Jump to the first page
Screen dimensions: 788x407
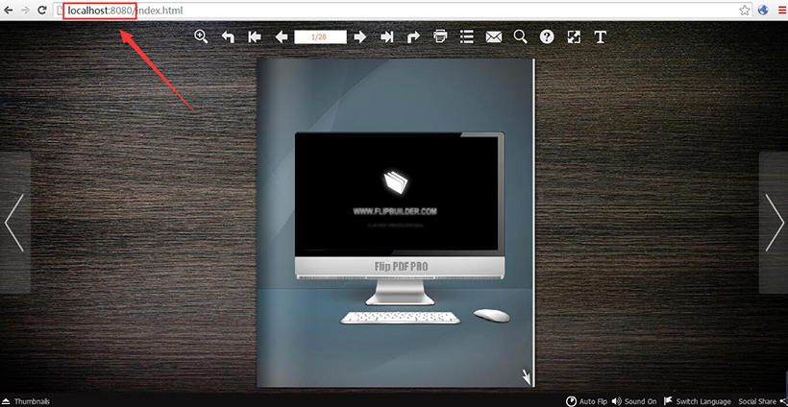[255, 37]
